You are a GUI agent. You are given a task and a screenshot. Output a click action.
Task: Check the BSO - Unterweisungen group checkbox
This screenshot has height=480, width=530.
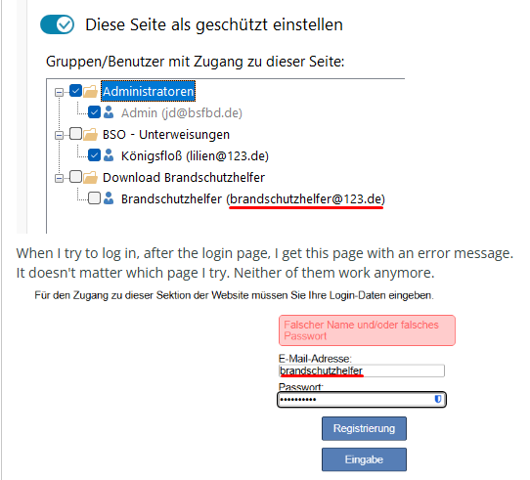75,134
